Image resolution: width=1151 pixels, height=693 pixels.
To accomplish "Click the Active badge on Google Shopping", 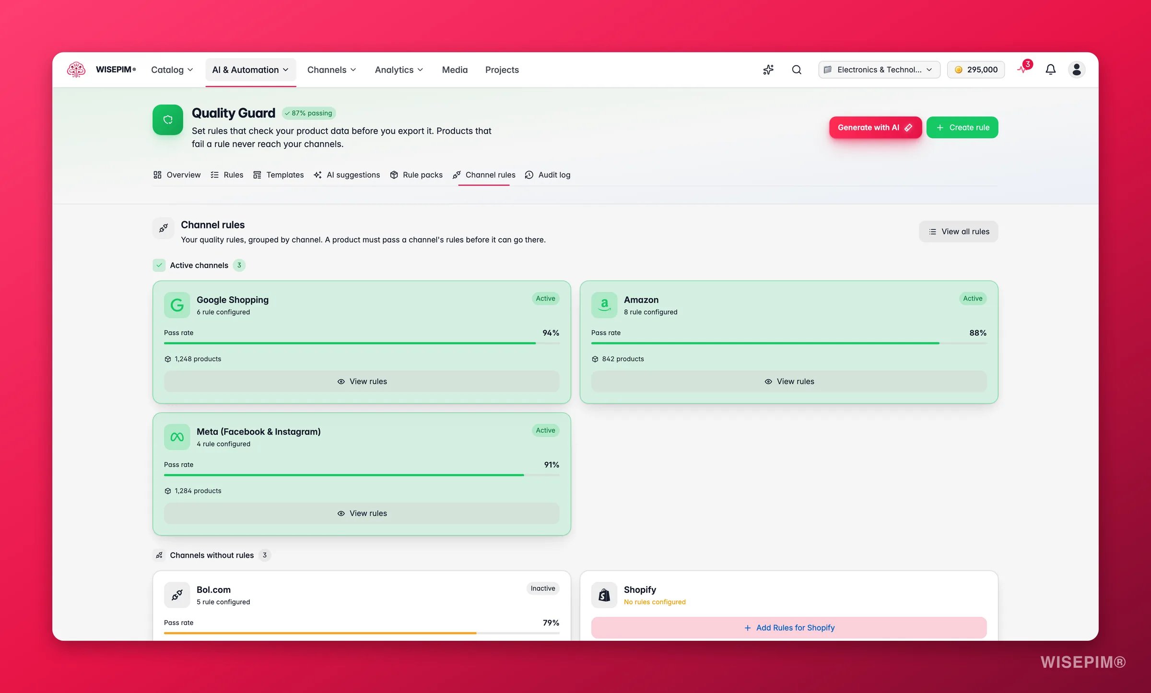I will click(545, 299).
